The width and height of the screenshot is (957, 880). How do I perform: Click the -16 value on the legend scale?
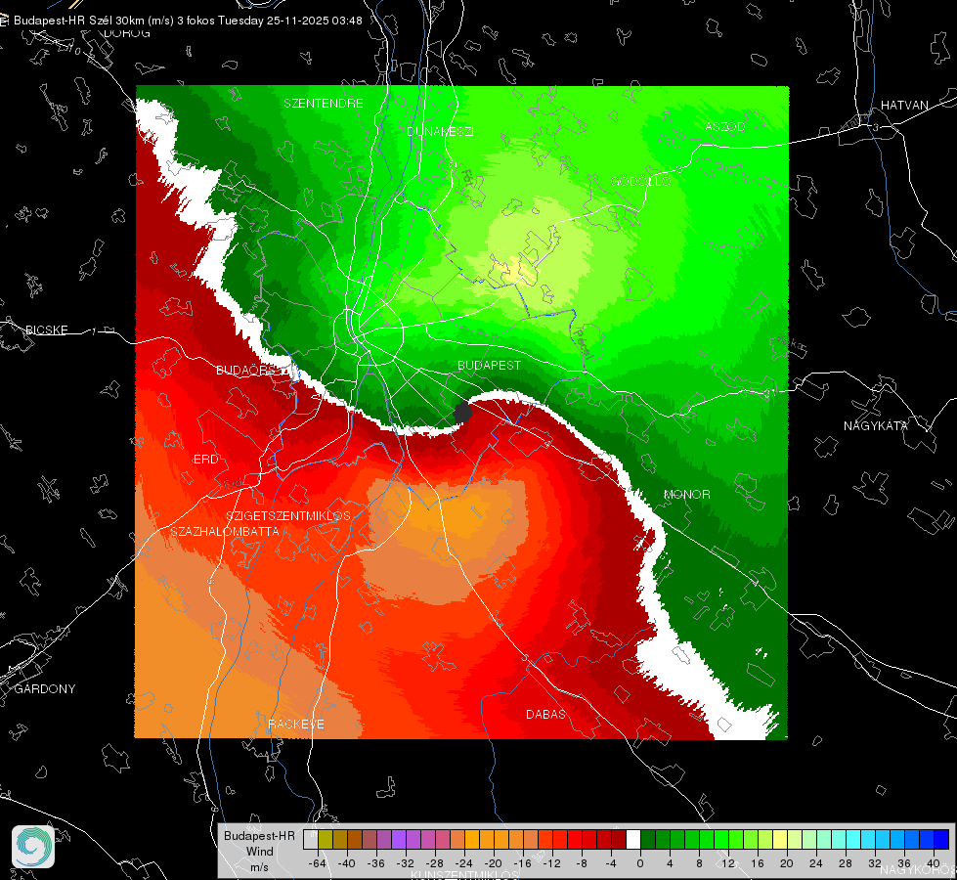pyautogui.click(x=522, y=863)
